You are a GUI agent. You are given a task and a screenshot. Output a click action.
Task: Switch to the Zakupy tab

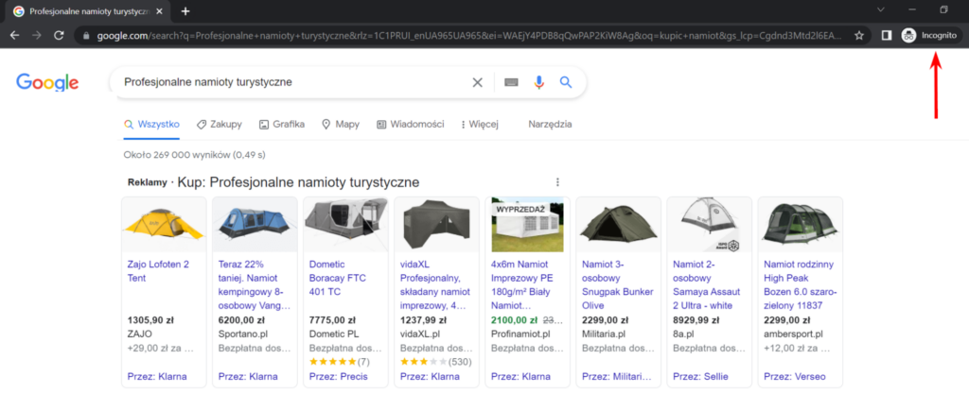click(x=219, y=124)
